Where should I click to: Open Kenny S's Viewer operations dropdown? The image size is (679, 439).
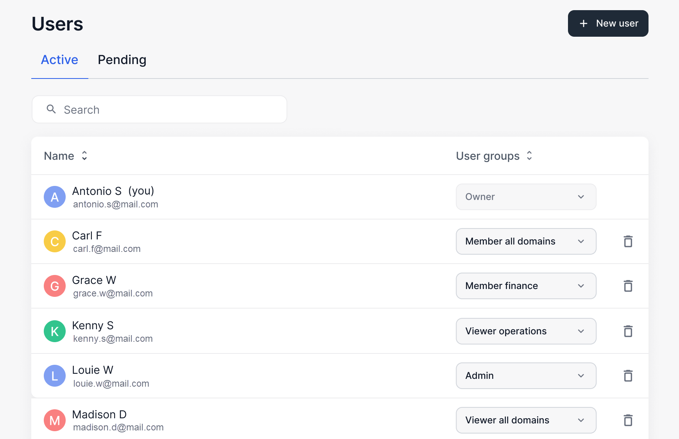coord(526,331)
